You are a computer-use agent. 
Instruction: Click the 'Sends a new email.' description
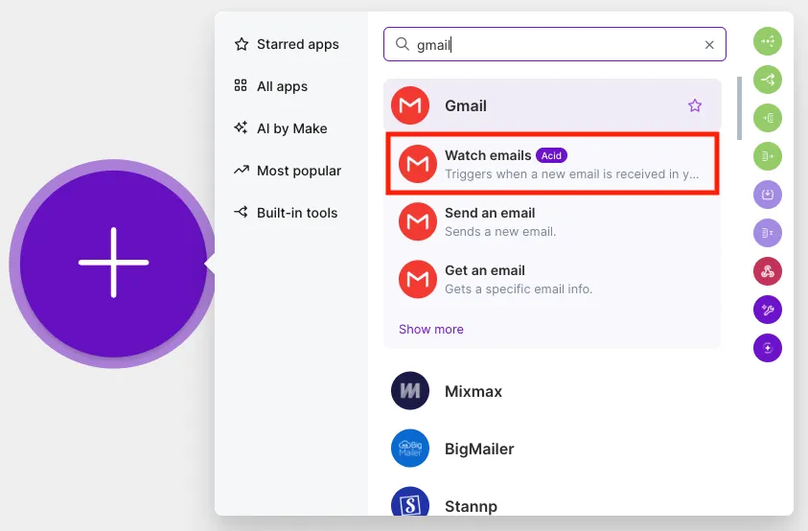point(500,232)
